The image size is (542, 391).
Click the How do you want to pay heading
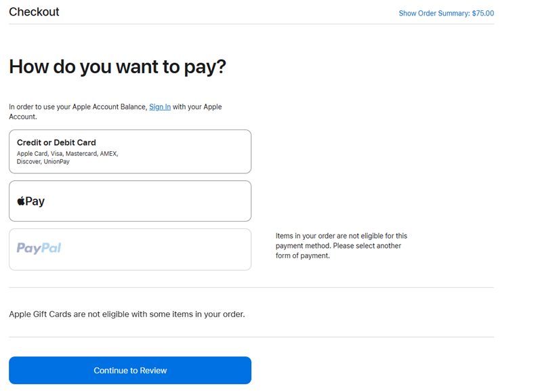117,66
